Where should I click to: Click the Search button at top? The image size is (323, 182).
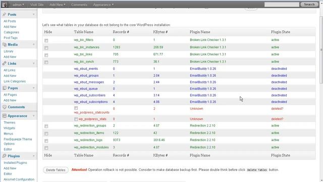click(309, 5)
